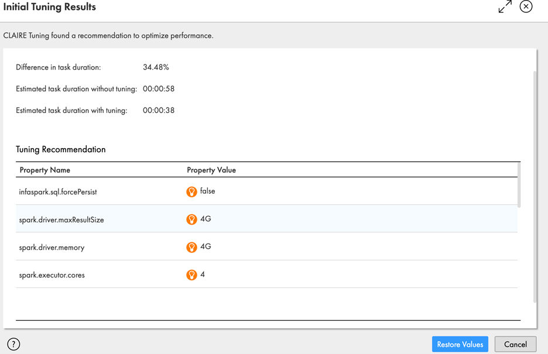Click the lightbulb icon for spark.driver.memory

191,248
